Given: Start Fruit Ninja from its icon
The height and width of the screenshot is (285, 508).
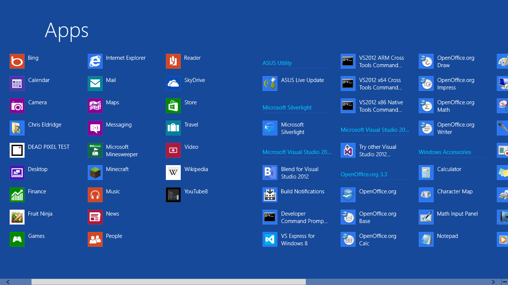Looking at the screenshot, I should click(17, 217).
